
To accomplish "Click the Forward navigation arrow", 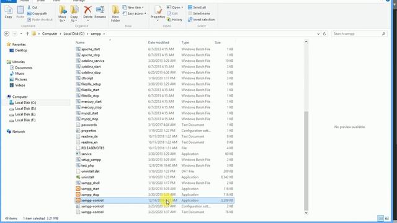I will point(14,33).
